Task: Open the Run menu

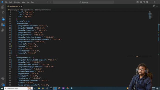Action: 32,2
